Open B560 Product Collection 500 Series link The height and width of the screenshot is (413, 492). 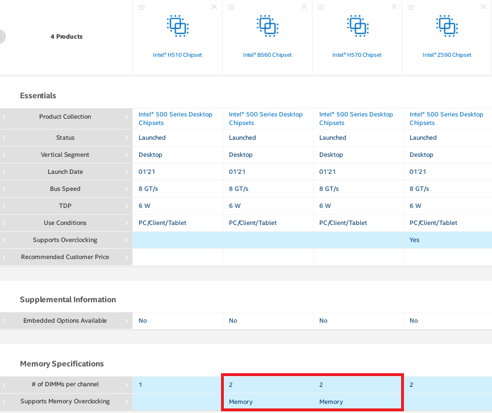coord(266,119)
